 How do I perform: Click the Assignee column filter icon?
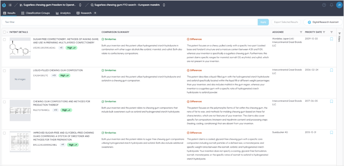point(301,32)
